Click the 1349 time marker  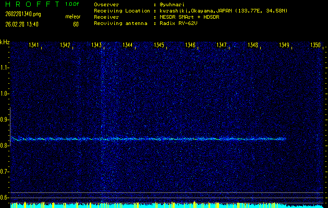(x=284, y=45)
